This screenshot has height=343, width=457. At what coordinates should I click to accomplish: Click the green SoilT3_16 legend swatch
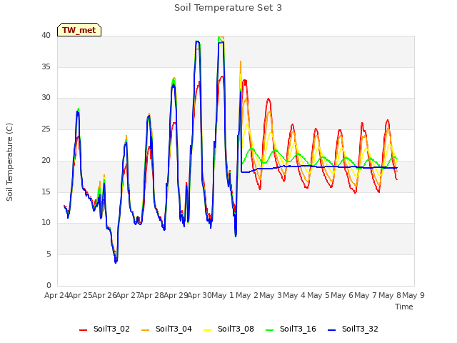coord(270,330)
